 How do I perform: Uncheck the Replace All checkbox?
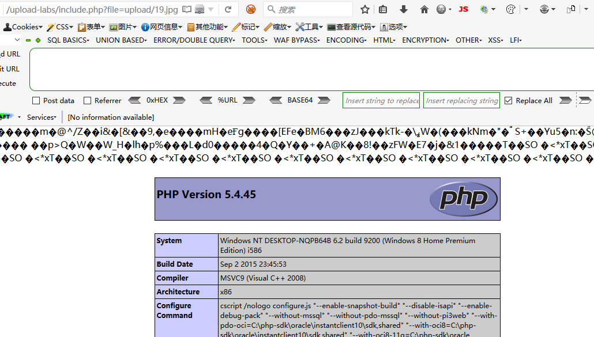[x=508, y=101]
